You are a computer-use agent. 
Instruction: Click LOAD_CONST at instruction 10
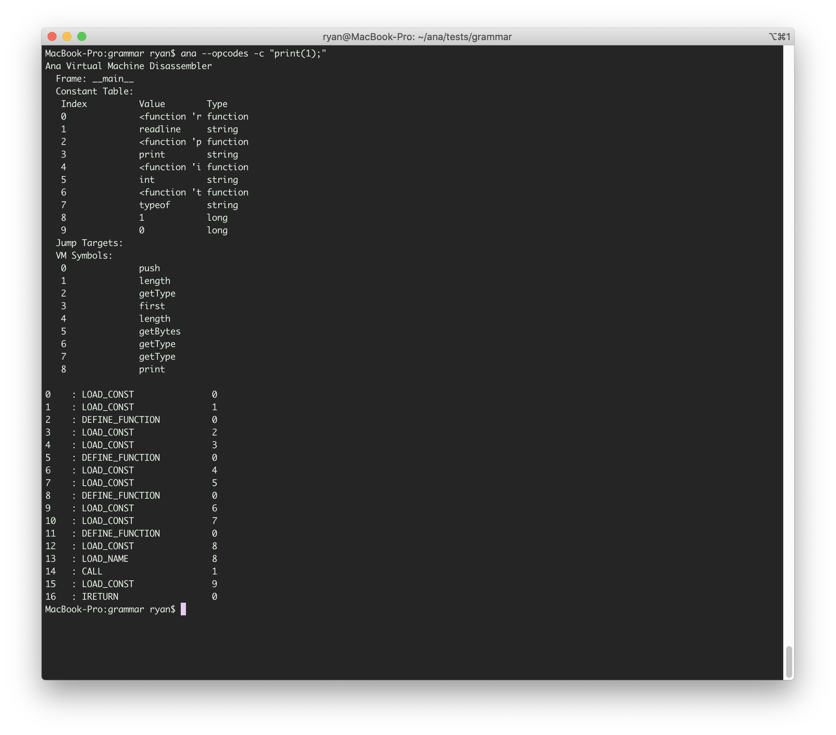(108, 522)
